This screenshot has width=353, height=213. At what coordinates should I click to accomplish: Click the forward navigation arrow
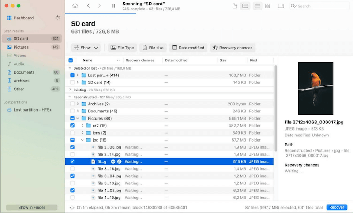point(99,6)
